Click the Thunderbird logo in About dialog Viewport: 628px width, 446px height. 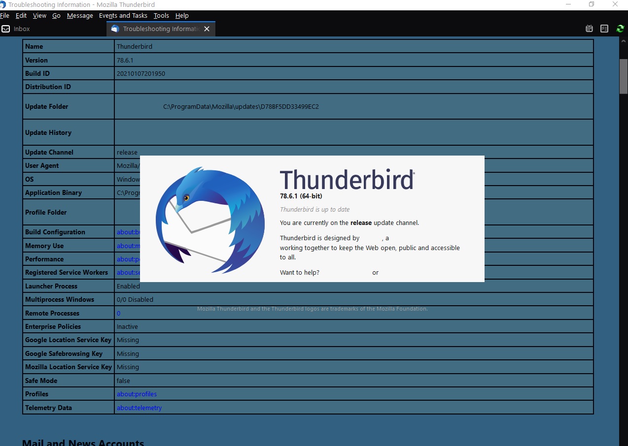click(x=210, y=220)
